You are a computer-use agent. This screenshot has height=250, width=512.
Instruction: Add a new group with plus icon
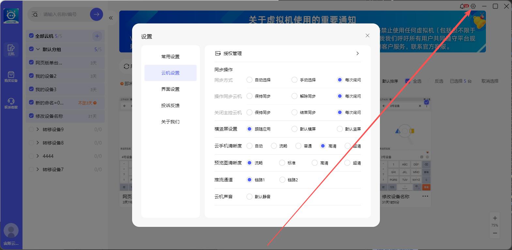pyautogui.click(x=97, y=36)
